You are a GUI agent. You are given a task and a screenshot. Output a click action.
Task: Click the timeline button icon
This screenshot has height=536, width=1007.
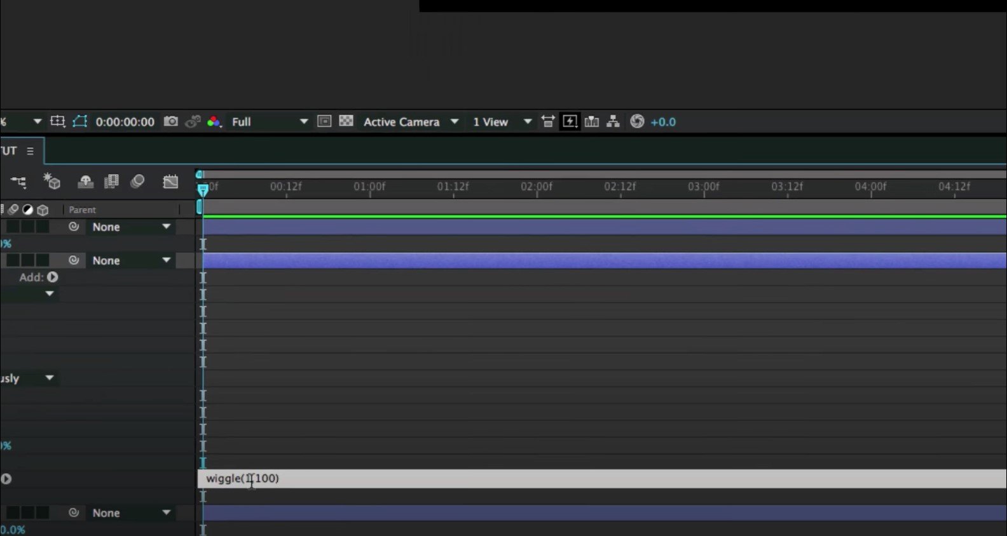pos(591,121)
